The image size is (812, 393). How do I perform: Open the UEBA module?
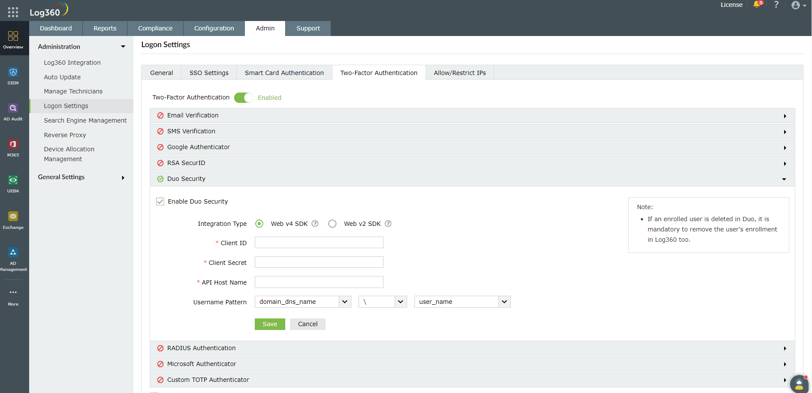click(13, 184)
